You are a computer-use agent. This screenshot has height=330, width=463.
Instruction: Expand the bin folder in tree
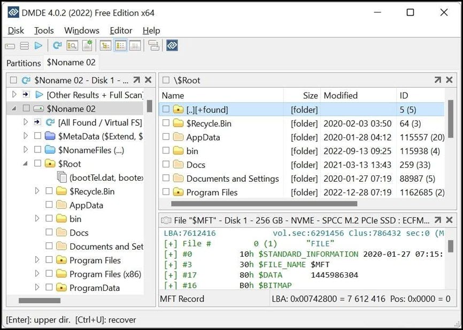pos(37,218)
